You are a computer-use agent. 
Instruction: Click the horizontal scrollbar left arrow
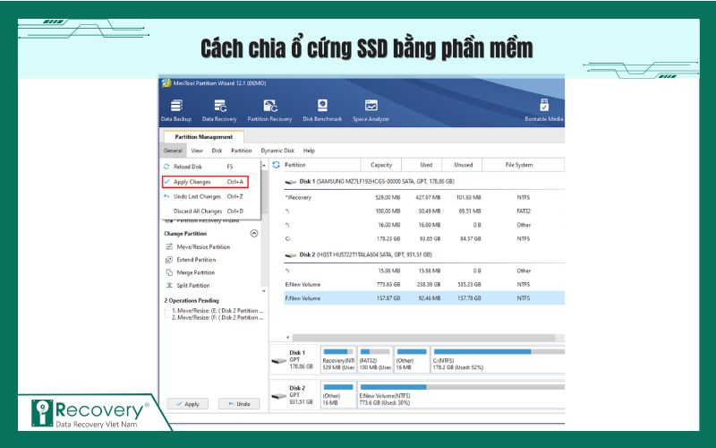pyautogui.click(x=287, y=338)
